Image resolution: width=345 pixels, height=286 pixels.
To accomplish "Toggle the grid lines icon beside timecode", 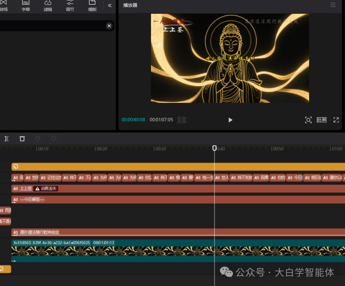I will tap(182, 120).
